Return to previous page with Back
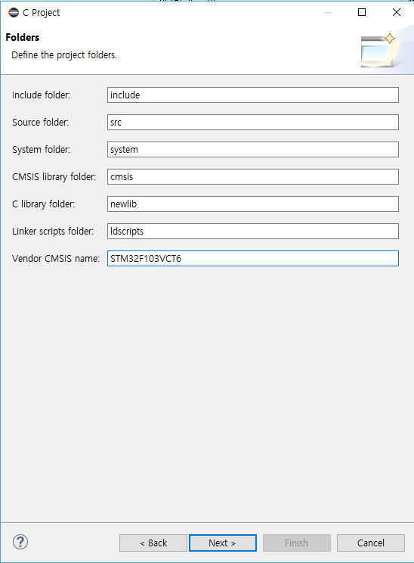Screen dimensions: 414x563 point(153,543)
